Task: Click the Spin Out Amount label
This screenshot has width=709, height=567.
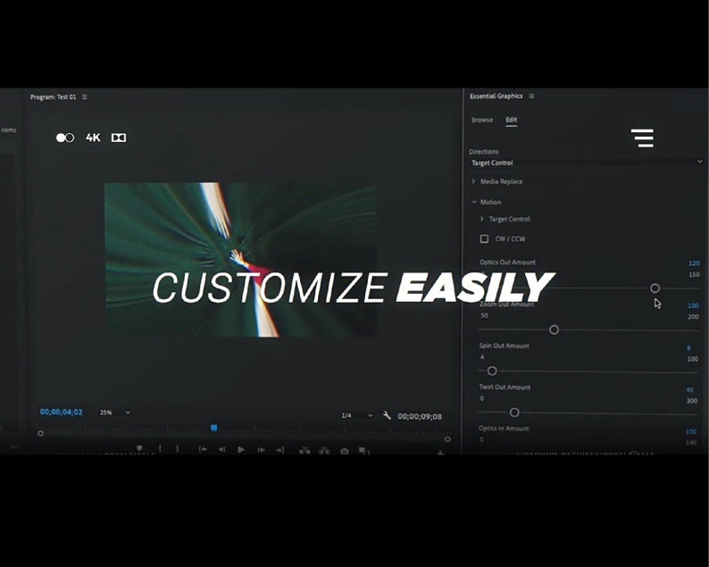Action: [x=504, y=346]
